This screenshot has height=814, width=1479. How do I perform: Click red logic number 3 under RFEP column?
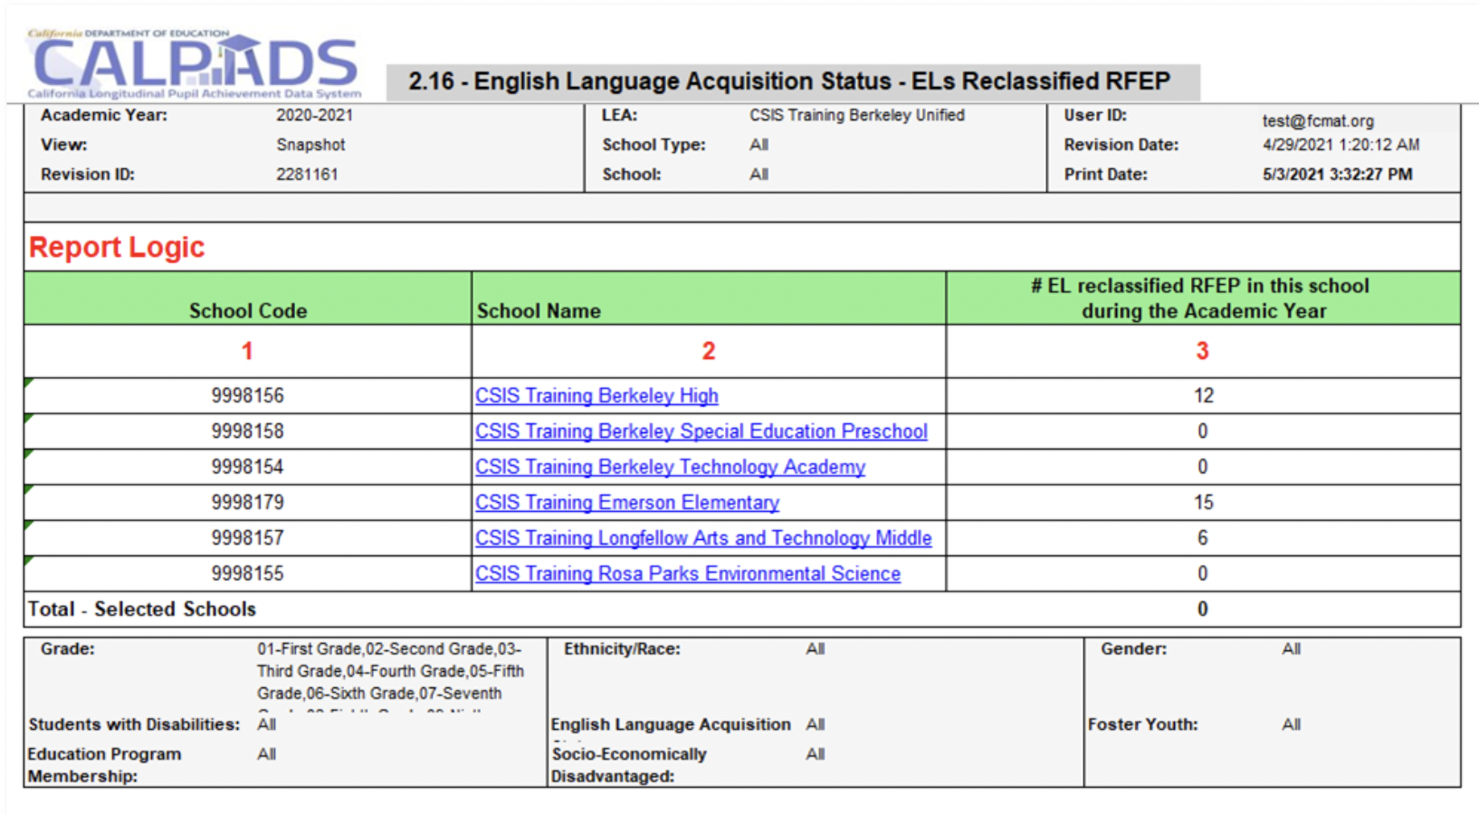[1203, 351]
